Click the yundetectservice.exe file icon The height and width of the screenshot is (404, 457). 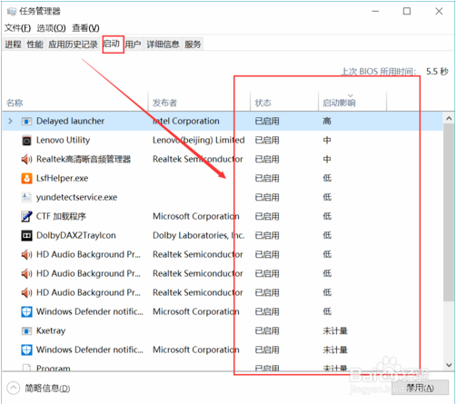click(26, 197)
